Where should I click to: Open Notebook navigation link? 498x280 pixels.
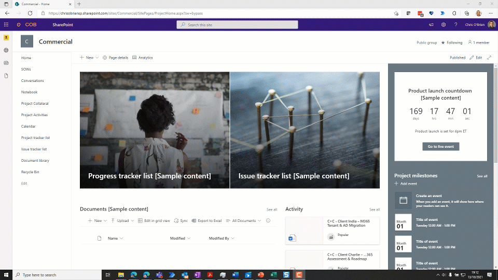pyautogui.click(x=29, y=92)
